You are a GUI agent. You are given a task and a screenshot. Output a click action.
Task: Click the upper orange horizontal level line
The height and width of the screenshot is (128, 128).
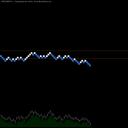click(64, 51)
